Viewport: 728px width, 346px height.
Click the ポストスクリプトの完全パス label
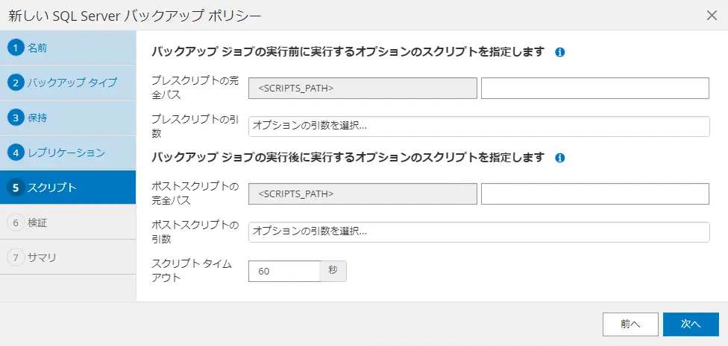point(195,193)
